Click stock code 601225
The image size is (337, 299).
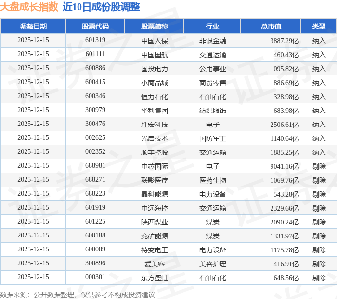[95, 222]
